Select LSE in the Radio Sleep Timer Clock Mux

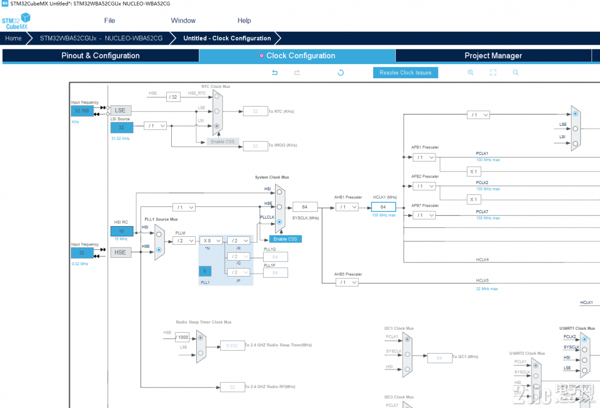201,353
